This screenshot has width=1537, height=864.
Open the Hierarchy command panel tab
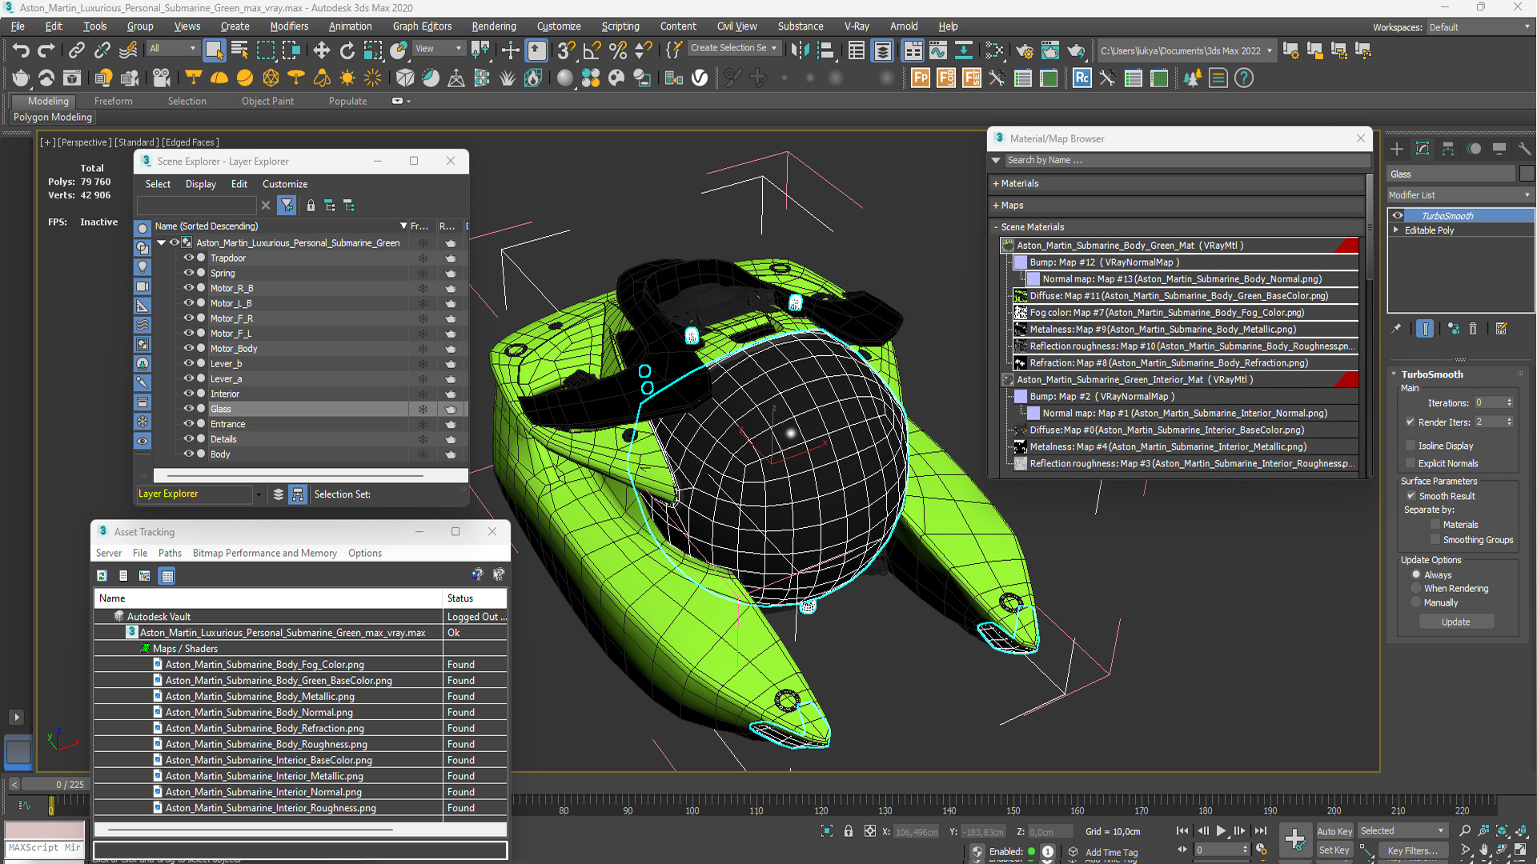(1448, 149)
